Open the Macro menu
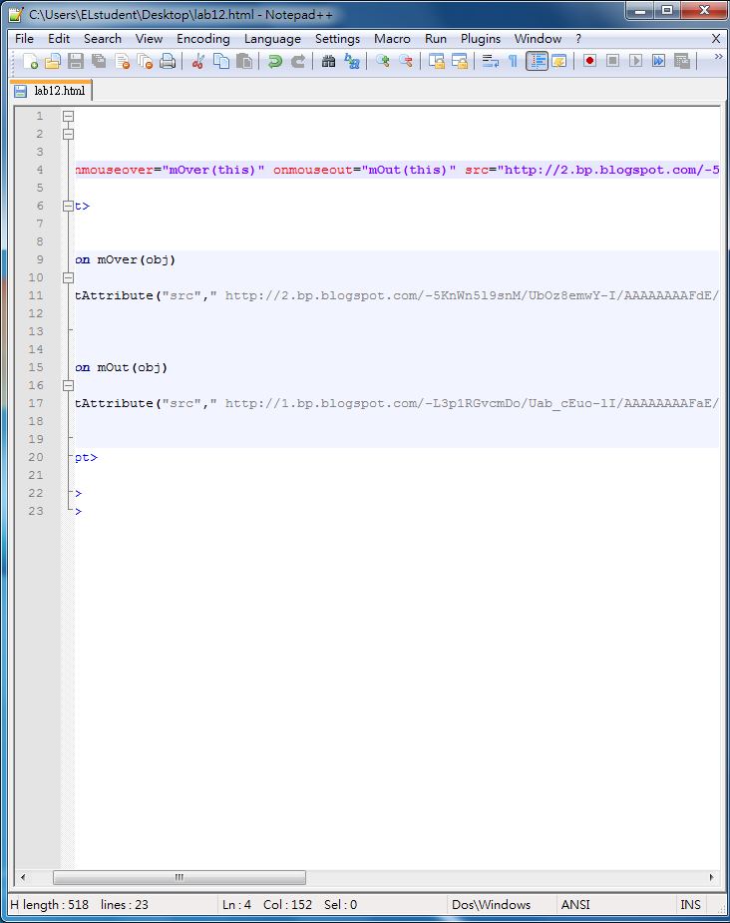 pyautogui.click(x=392, y=39)
